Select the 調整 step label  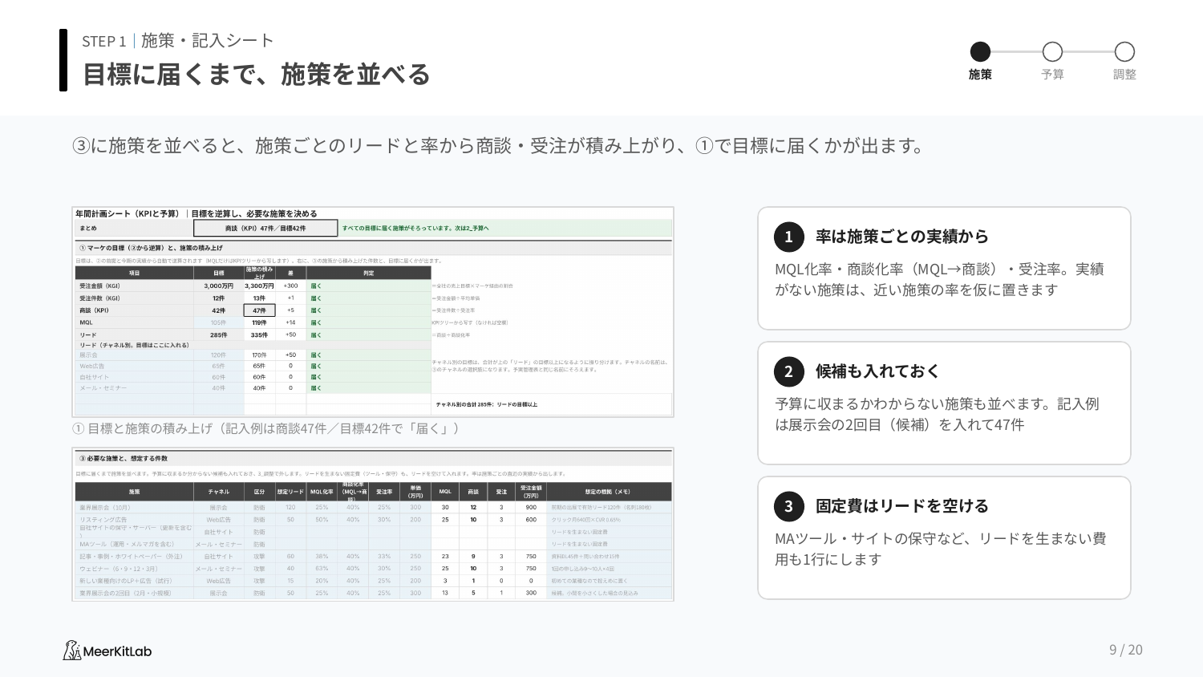pos(1124,75)
